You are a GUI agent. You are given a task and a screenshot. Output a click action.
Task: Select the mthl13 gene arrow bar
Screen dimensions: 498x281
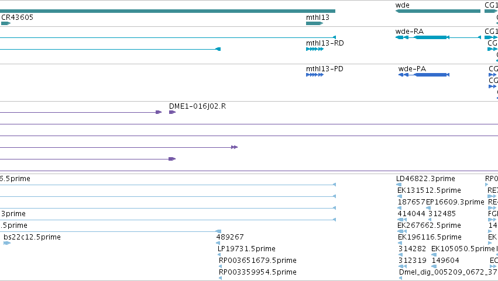tap(314, 23)
